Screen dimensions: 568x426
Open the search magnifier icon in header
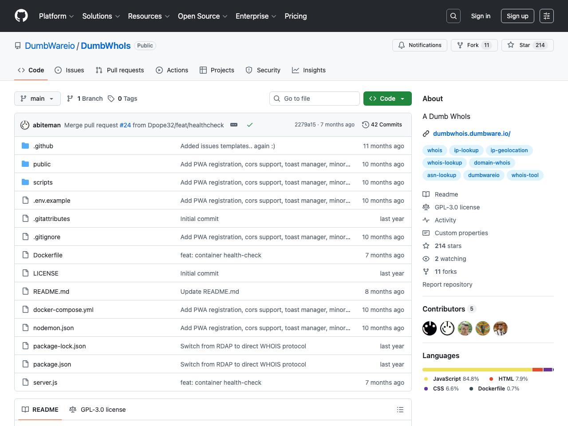(453, 16)
